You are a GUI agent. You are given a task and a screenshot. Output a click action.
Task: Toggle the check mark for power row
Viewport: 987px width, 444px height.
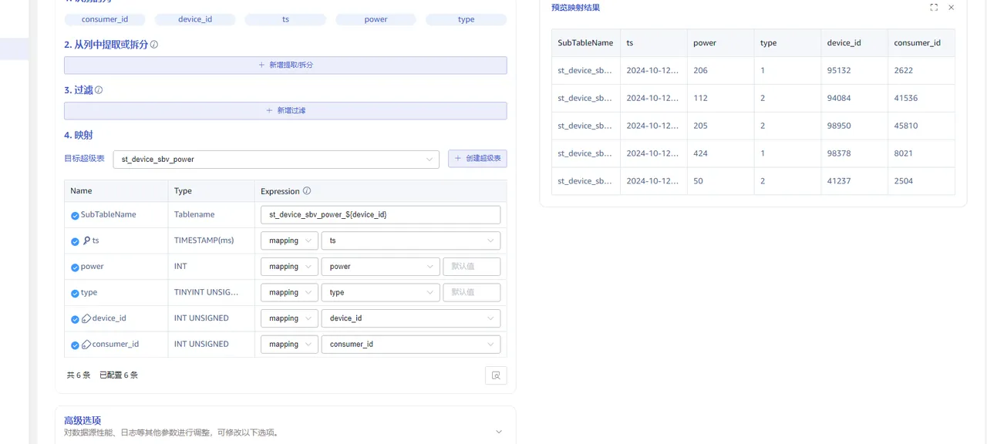[x=75, y=267]
